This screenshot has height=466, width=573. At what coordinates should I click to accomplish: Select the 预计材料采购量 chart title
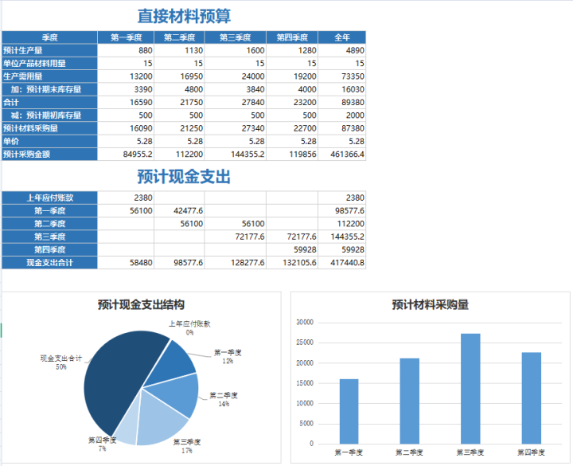point(431,304)
